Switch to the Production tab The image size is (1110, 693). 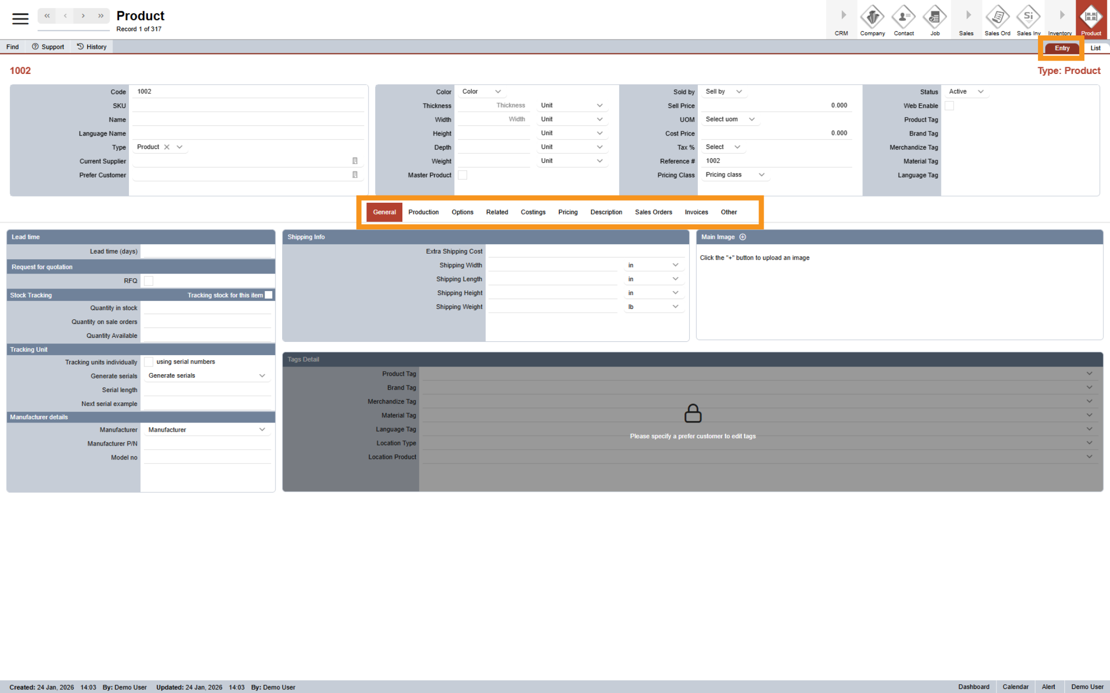click(423, 212)
